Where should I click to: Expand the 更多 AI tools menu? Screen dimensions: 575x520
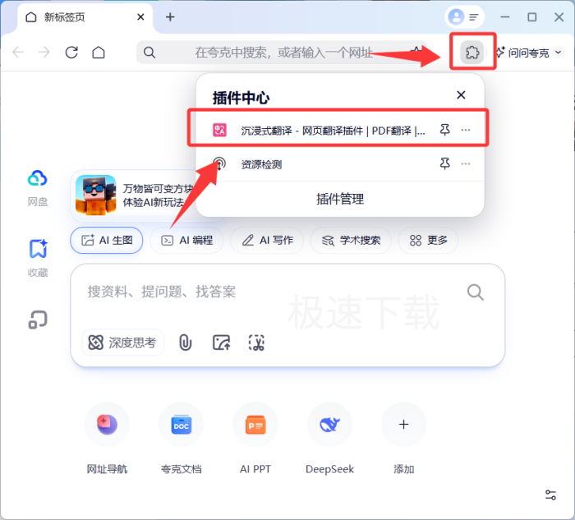pyautogui.click(x=428, y=240)
